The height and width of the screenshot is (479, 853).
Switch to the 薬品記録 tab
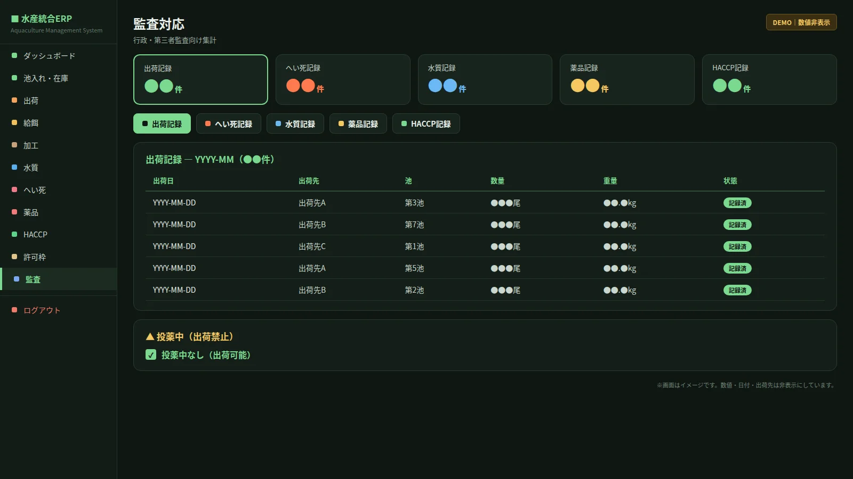(x=358, y=123)
